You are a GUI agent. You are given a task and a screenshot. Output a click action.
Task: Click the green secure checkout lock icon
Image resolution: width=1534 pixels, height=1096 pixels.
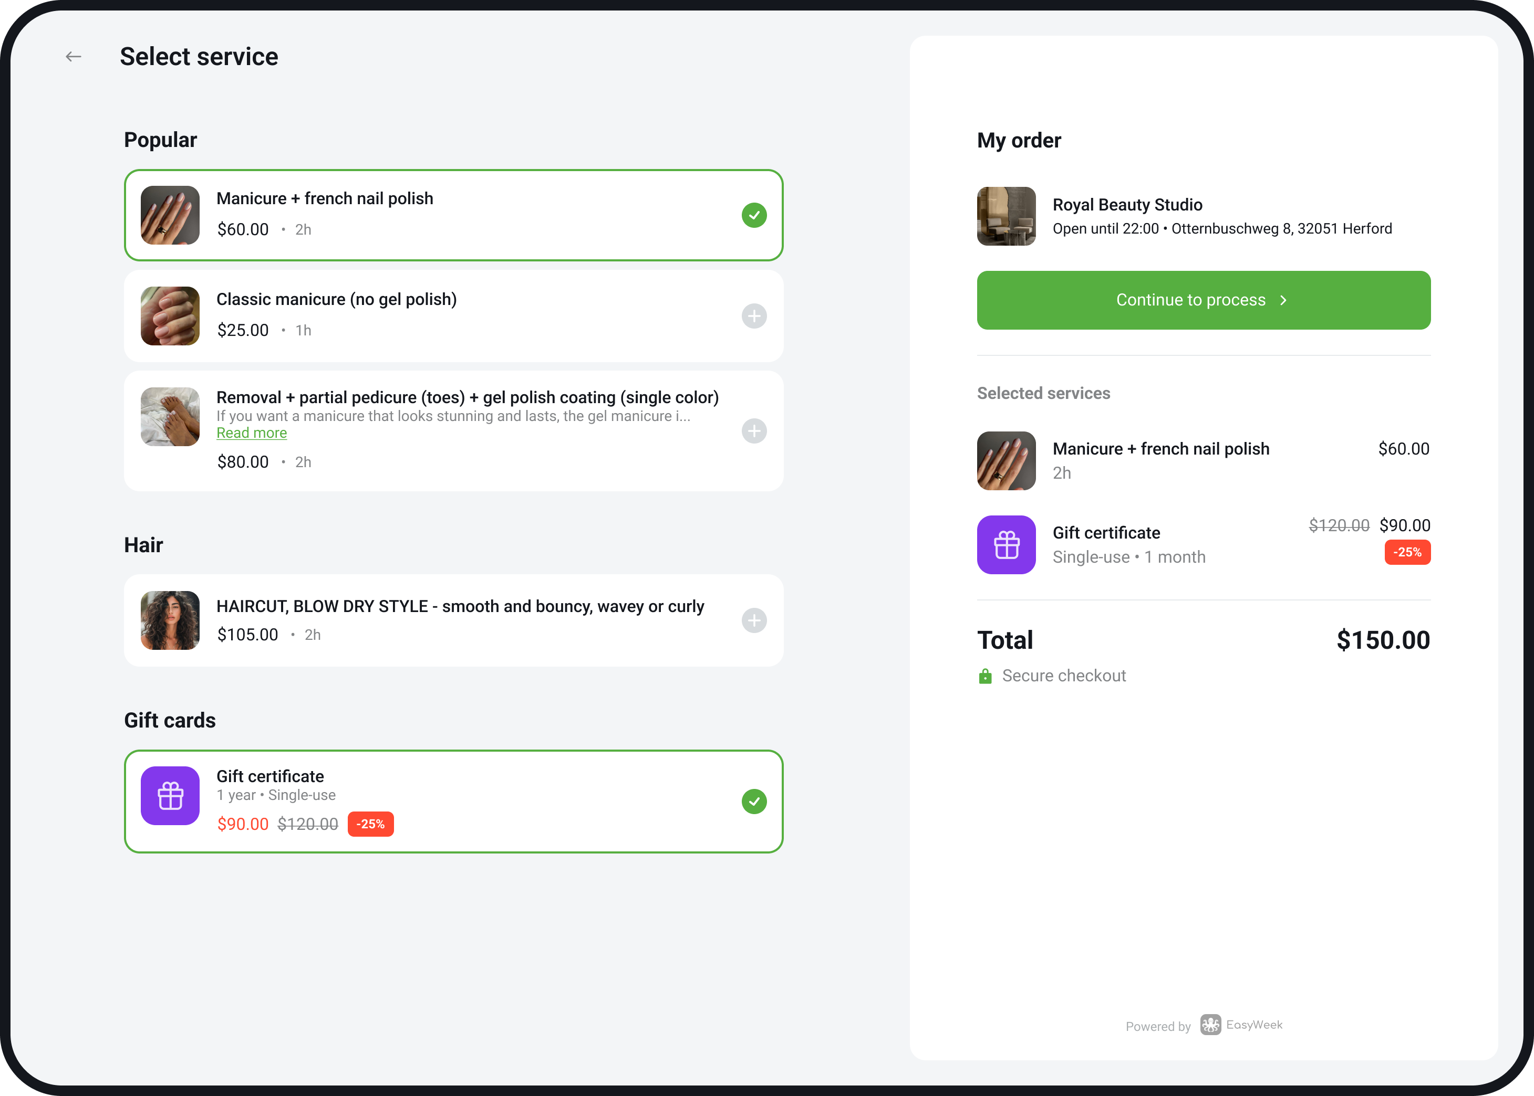[x=985, y=676]
